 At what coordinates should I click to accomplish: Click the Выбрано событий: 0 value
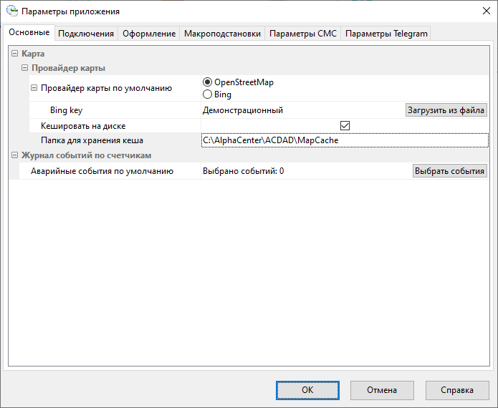pos(244,171)
